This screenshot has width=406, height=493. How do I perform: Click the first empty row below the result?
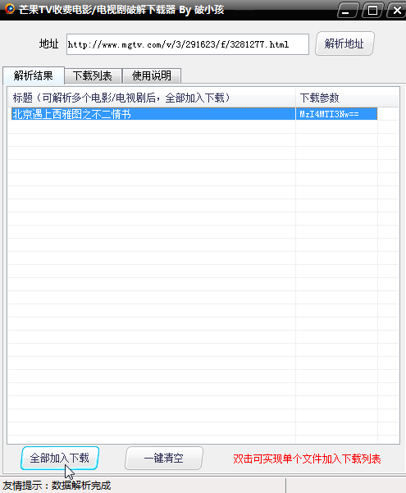[194, 126]
